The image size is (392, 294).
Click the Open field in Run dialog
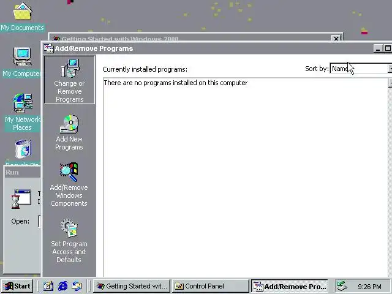tap(39, 221)
